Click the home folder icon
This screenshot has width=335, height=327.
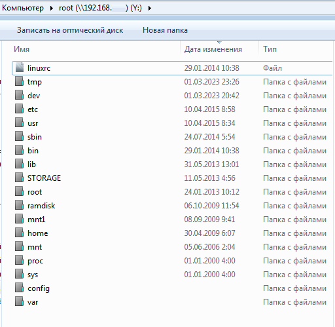[20, 233]
